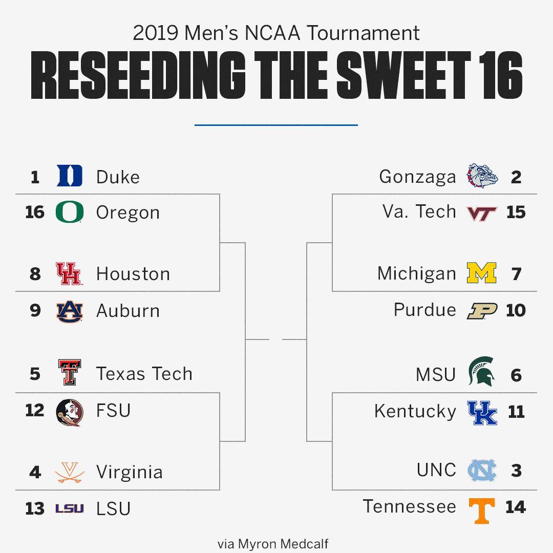
Task: Click the Gonzaga bulldog logo
Action: 482,176
